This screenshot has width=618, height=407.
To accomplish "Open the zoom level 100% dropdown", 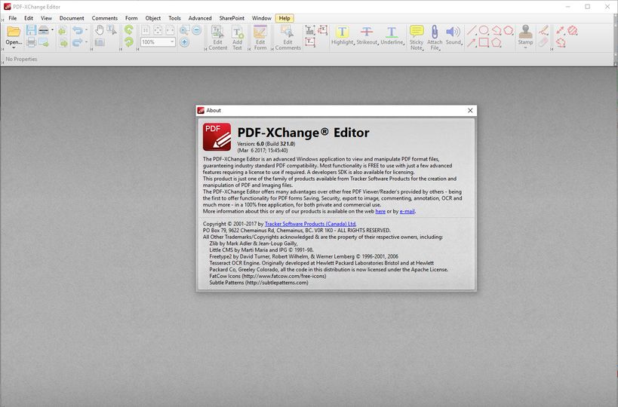I will [x=172, y=41].
